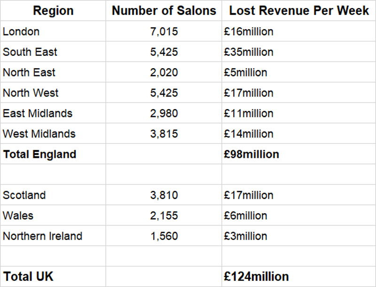Select the North East salon count 2,020
Screen dimensions: 376x287
[x=164, y=72]
